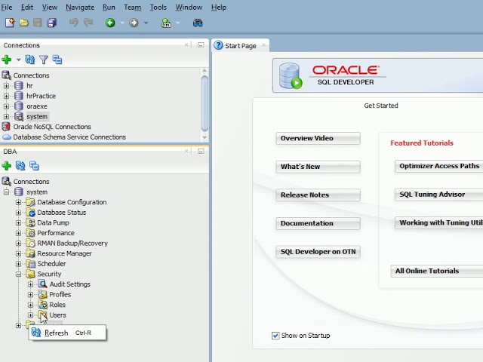Screen dimensions: 483x362
Task: Minimize the DBA panel
Action: pos(201,151)
